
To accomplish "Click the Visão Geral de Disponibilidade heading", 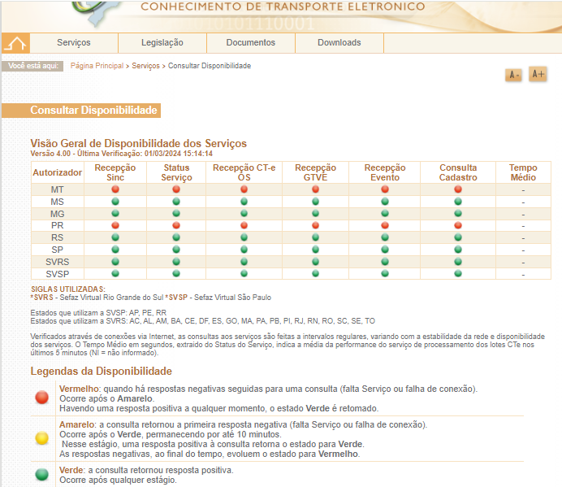I will (x=138, y=143).
